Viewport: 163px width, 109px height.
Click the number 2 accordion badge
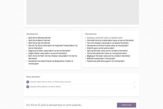pos(28,87)
